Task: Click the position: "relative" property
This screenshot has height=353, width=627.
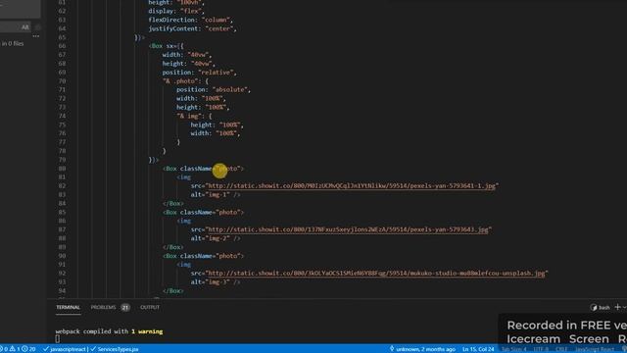Action: 199,72
